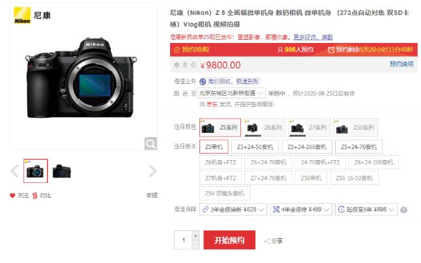Choose the Z5+24-200套机 version
This screenshot has width=421, height=263.
[307, 147]
